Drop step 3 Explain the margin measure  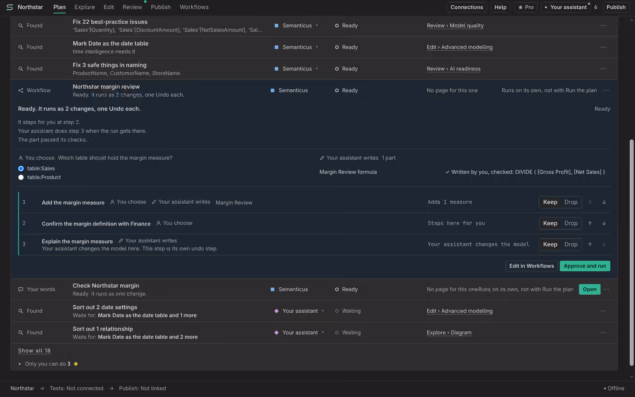click(571, 244)
